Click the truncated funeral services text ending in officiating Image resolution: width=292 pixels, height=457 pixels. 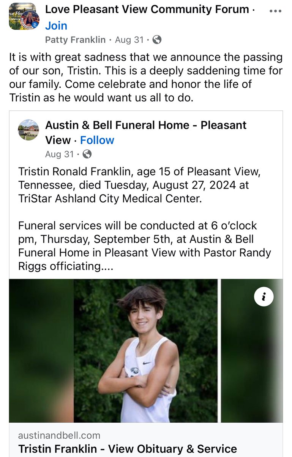(x=144, y=246)
